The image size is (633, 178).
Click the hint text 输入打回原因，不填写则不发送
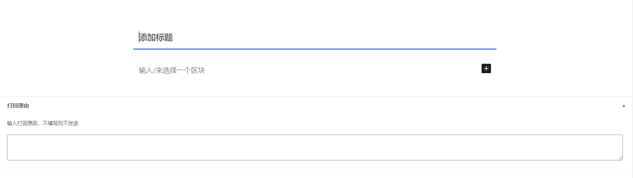point(43,123)
